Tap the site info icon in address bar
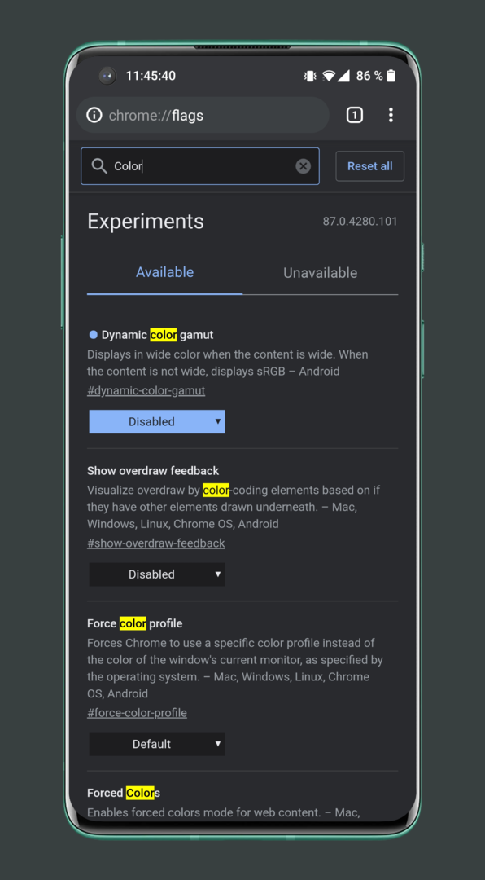This screenshot has height=880, width=485. coord(94,115)
